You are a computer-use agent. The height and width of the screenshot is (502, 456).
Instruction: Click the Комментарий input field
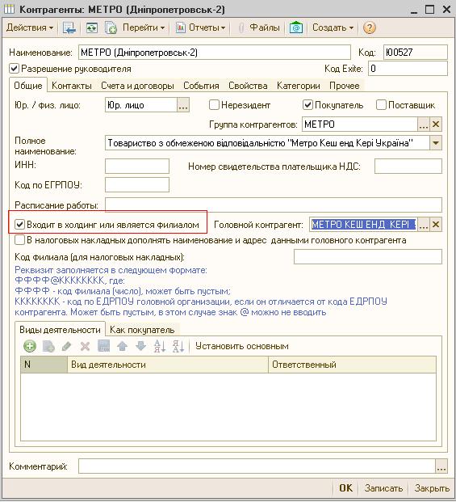(x=257, y=466)
